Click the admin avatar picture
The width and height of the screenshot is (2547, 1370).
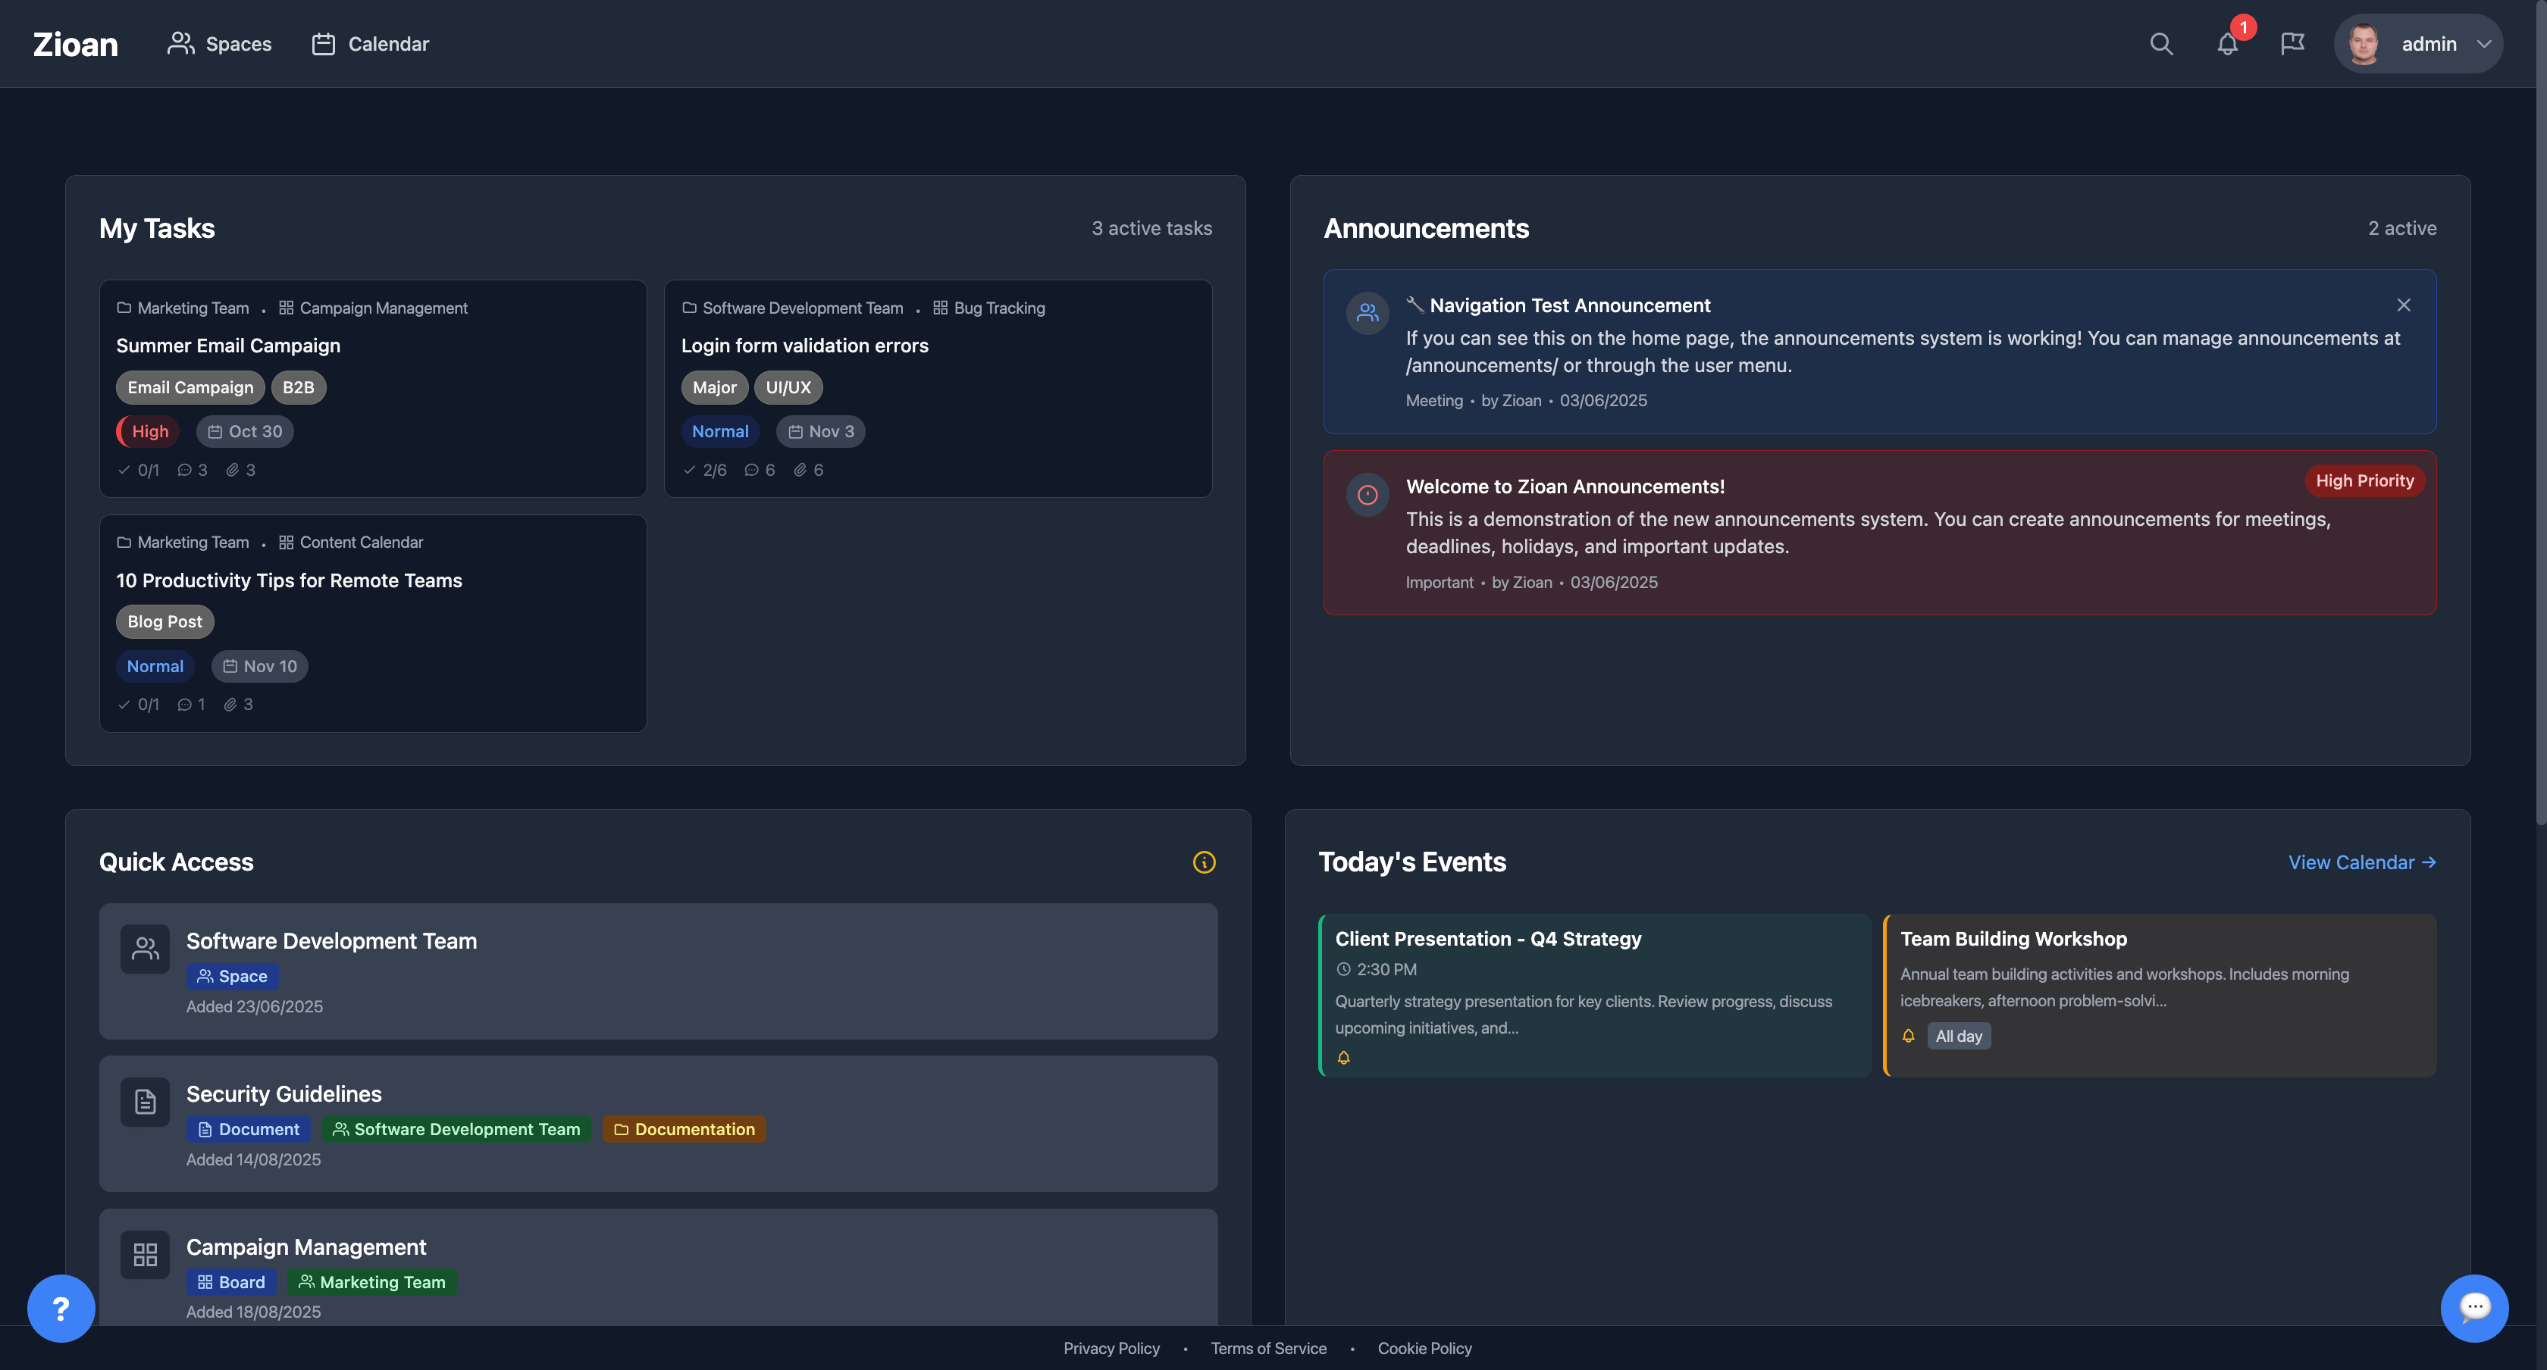pos(2364,45)
